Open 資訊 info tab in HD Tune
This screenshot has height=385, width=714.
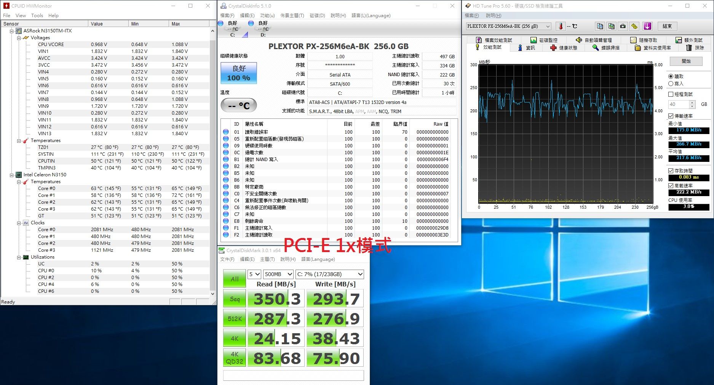[526, 48]
